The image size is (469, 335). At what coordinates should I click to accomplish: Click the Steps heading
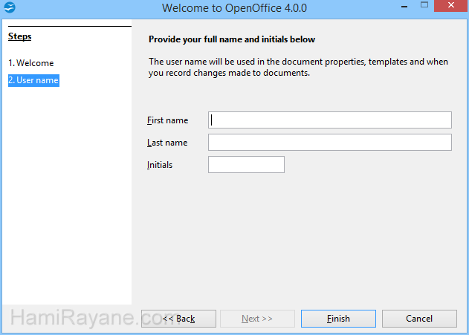20,36
